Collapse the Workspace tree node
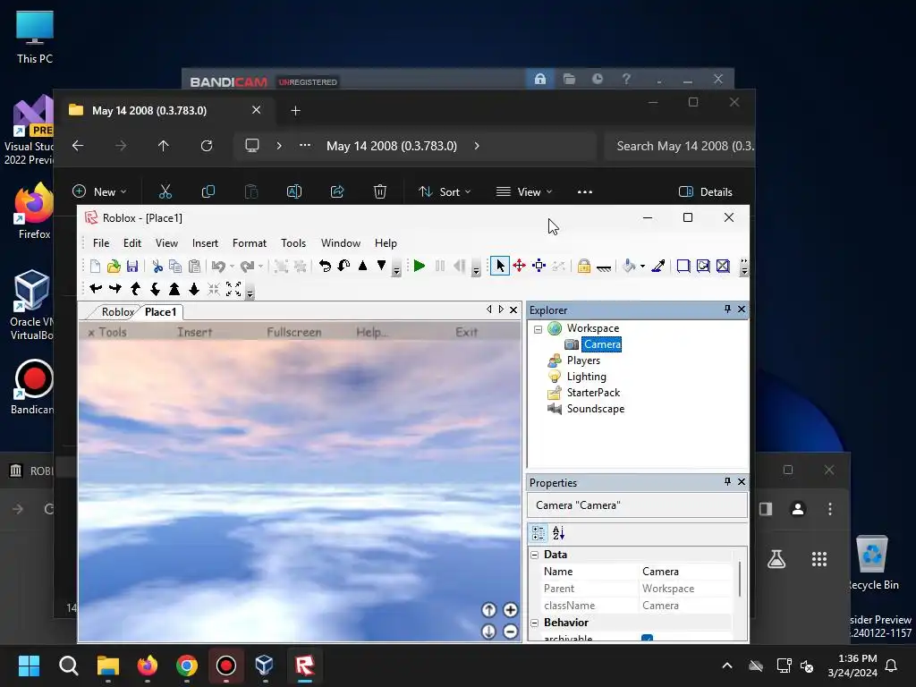 pos(538,329)
